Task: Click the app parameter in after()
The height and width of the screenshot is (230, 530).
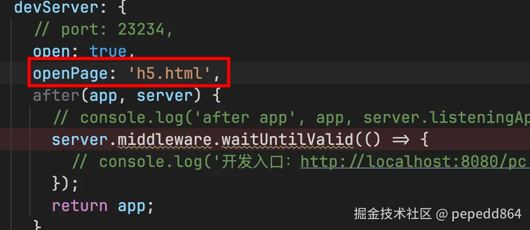Action: [x=103, y=97]
